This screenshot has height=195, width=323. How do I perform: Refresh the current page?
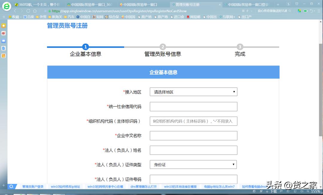(x=28, y=10)
